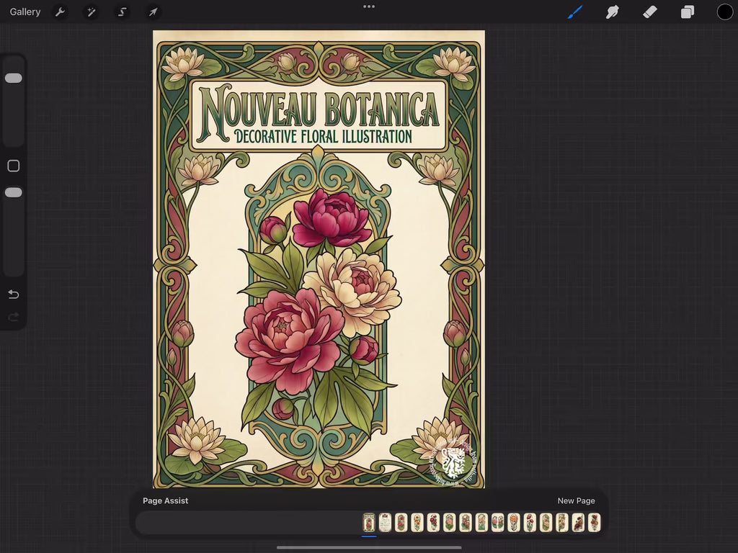738x553 pixels.
Task: Select the Smudge finger tool
Action: 612,12
